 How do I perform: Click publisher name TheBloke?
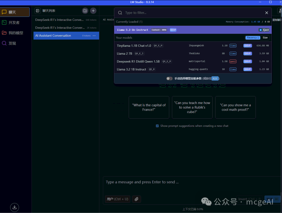coord(194,54)
